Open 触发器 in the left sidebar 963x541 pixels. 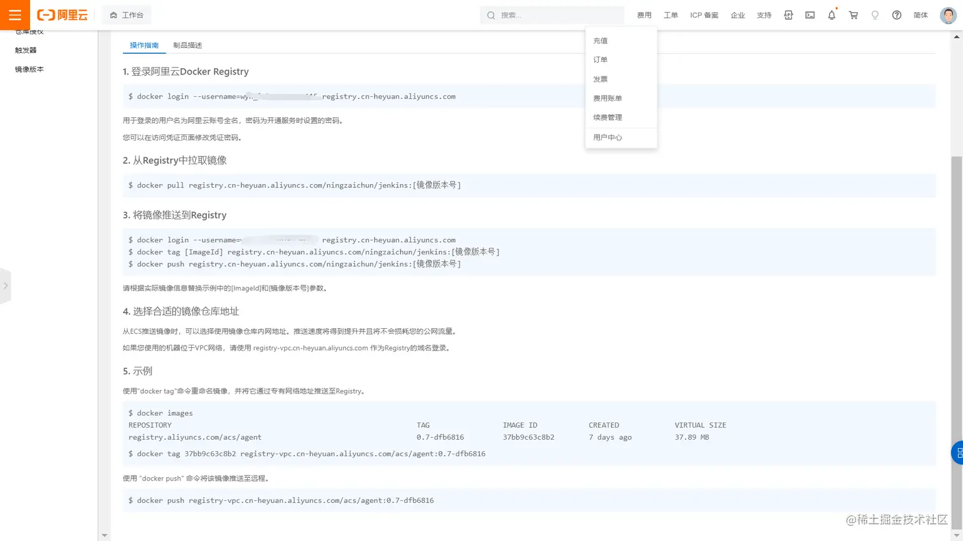point(26,50)
